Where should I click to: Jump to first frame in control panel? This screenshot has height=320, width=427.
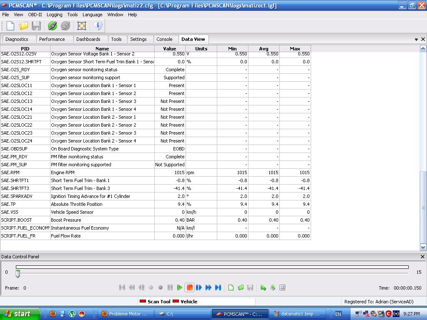click(x=122, y=287)
